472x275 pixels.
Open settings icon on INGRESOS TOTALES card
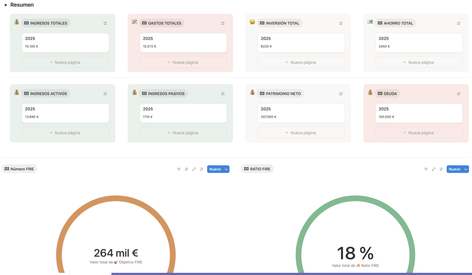(x=105, y=23)
